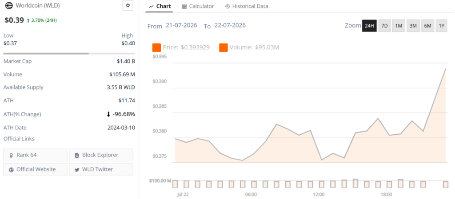455x199 pixels.
Task: Open the Block Explorer link
Action: pos(101,155)
